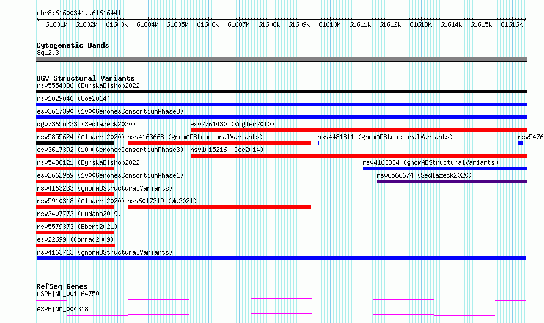Click nsv6566674 (Sedlazeck2020) label

pos(424,175)
